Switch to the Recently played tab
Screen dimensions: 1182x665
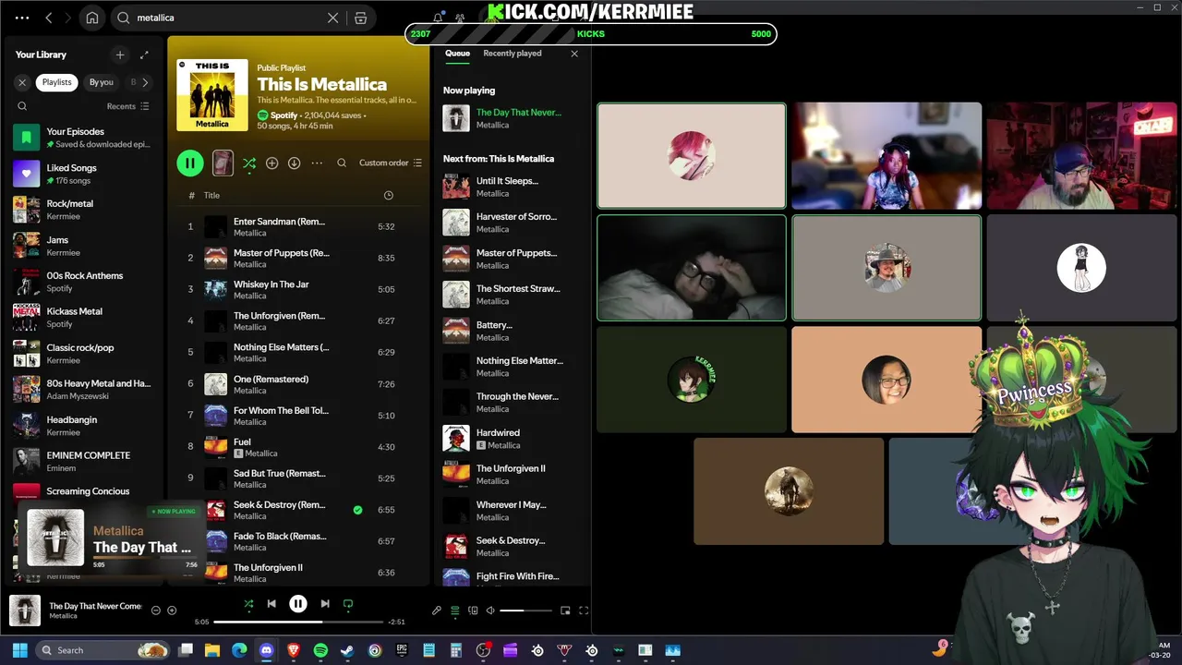[x=512, y=54]
